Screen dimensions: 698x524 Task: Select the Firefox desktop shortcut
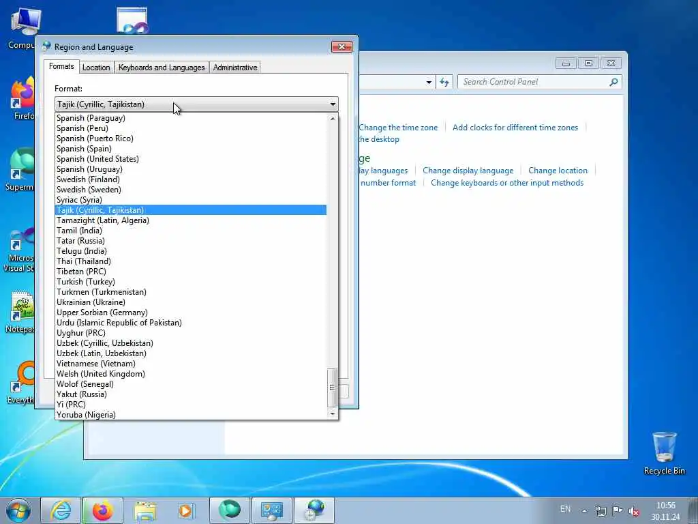[22, 98]
